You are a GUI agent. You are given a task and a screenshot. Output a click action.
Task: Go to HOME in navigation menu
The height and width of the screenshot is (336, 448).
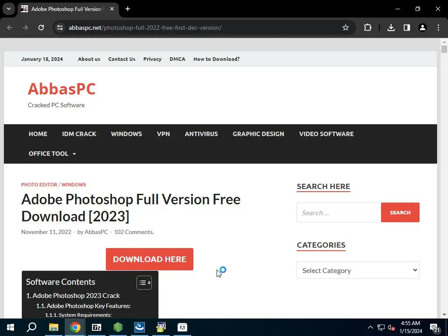[x=38, y=134]
